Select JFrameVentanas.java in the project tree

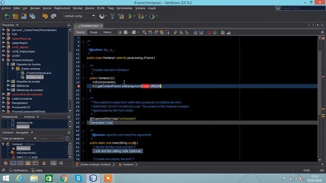coord(39,73)
